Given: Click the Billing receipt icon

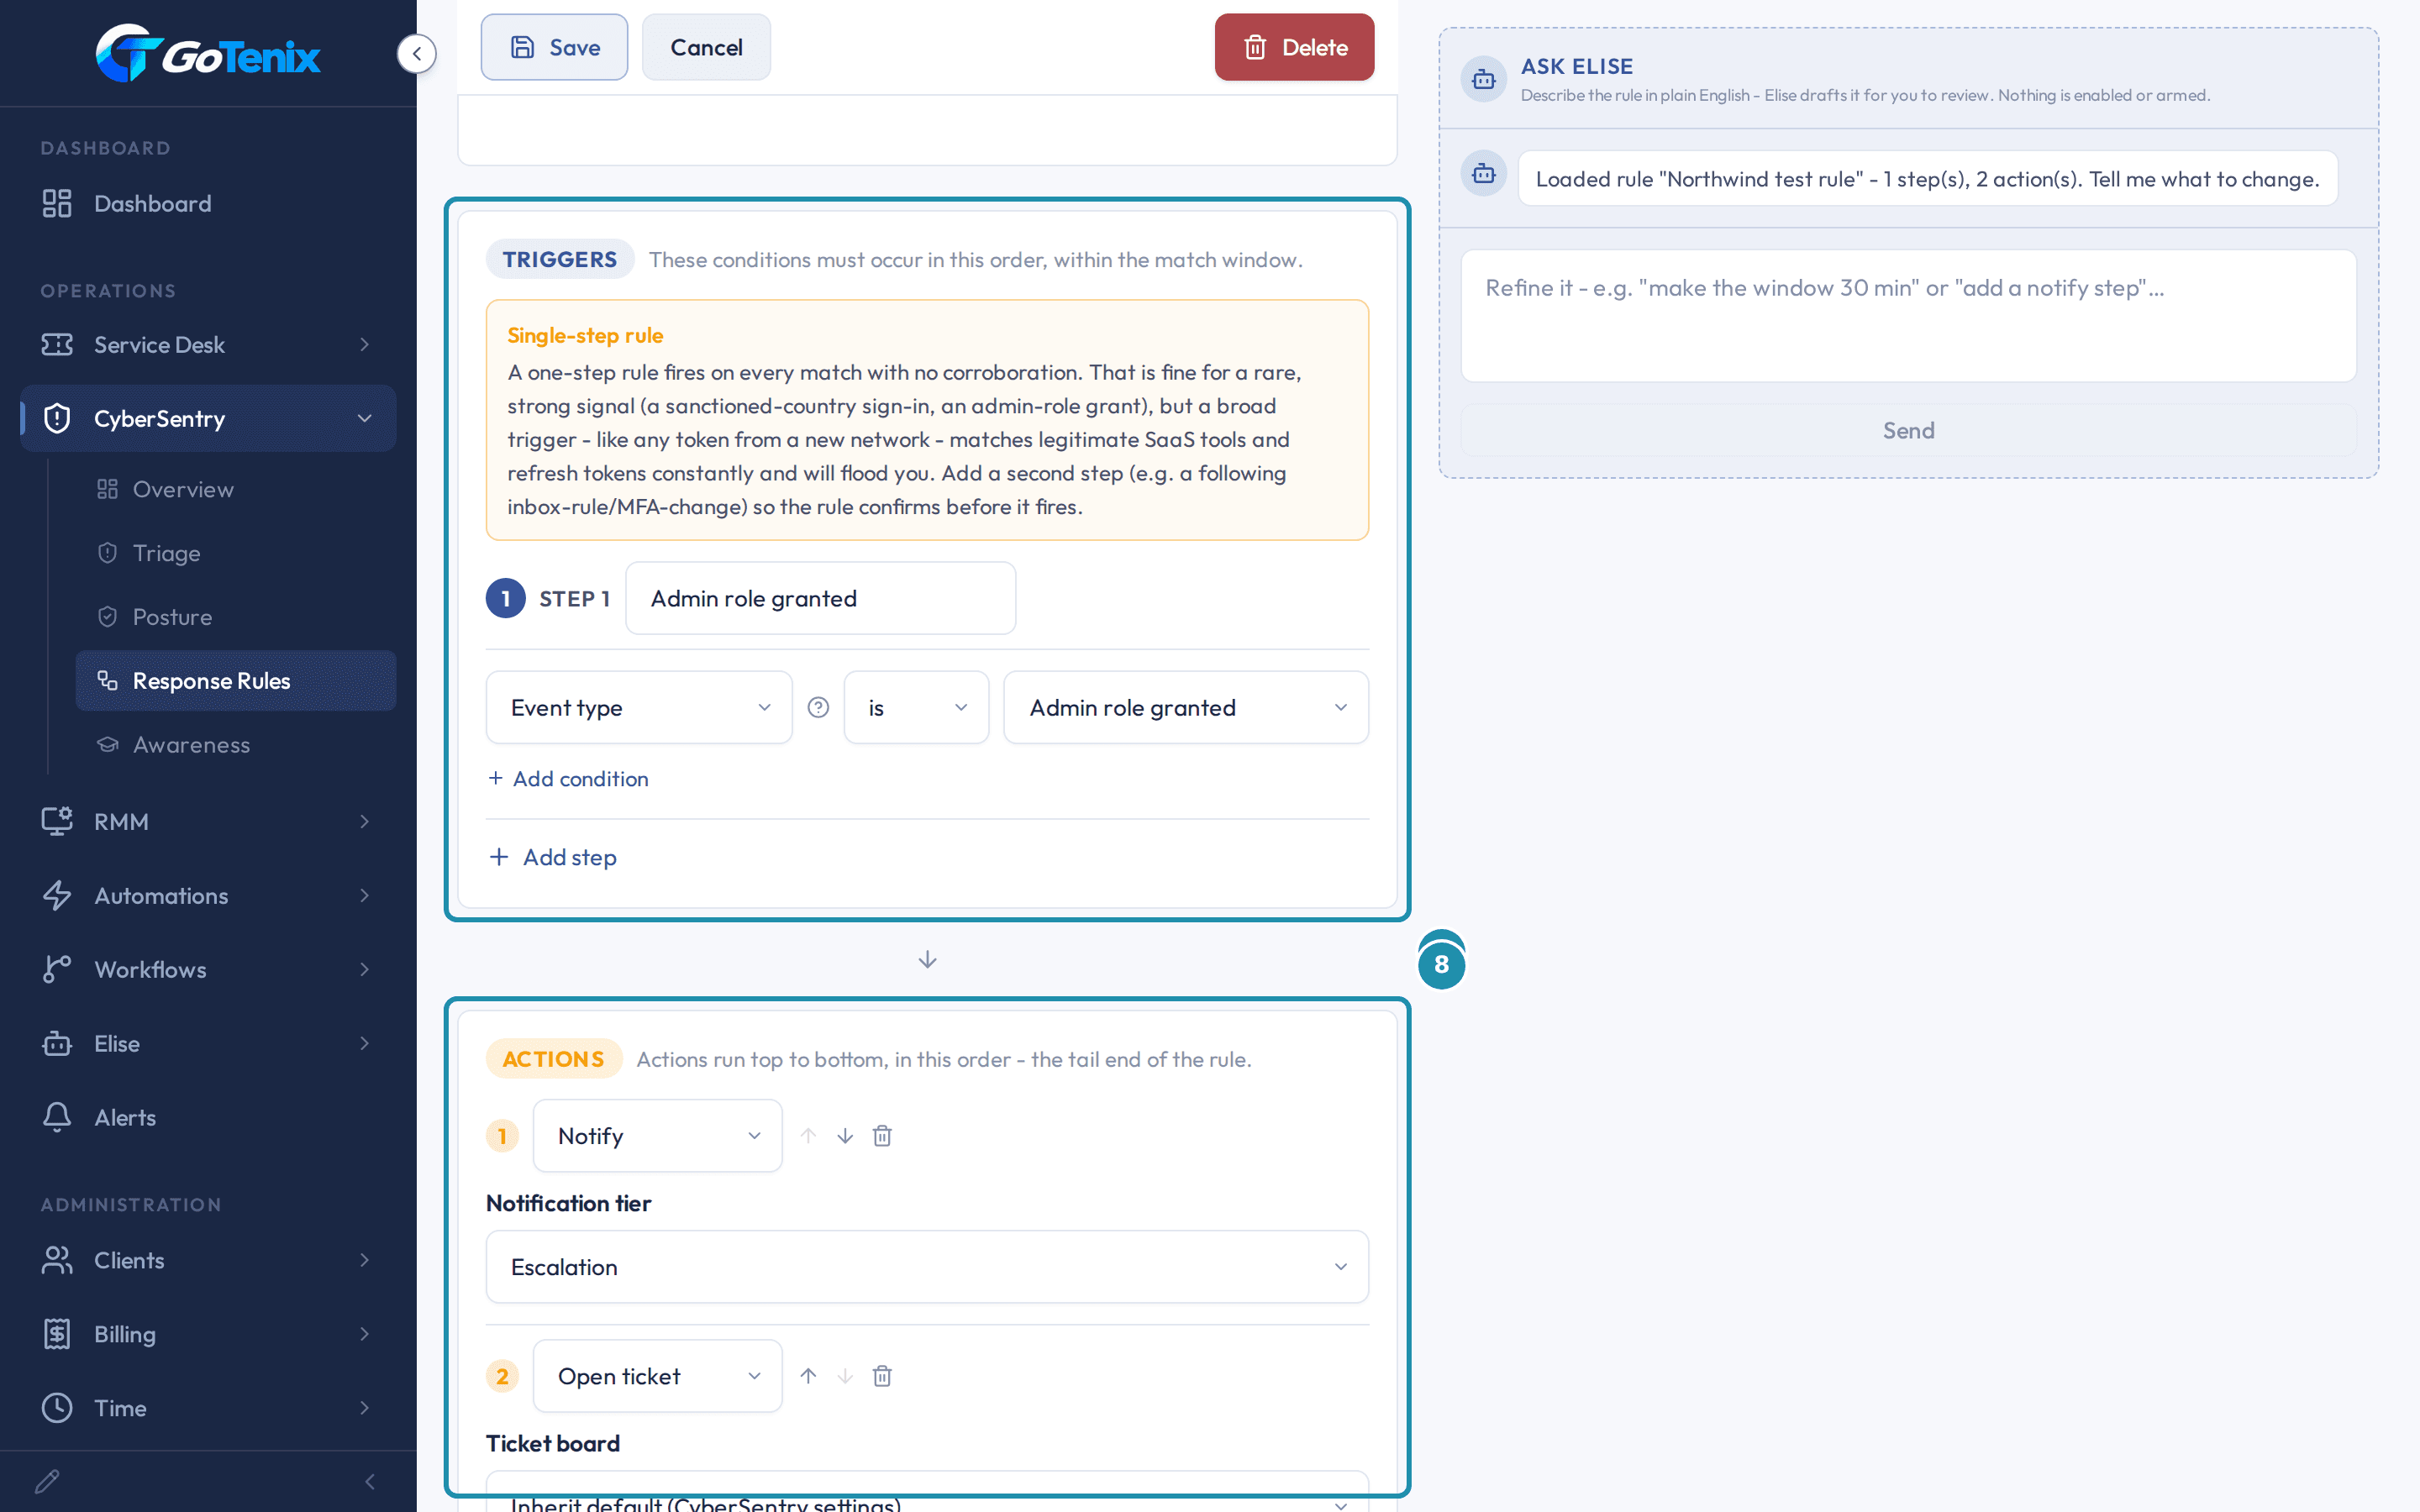Looking at the screenshot, I should point(57,1334).
